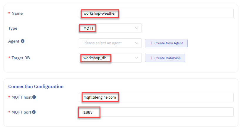The width and height of the screenshot is (244, 130).
Task: Click the plus icon in Create Database
Action: (151, 58)
